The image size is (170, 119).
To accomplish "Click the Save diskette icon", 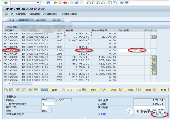I will pyautogui.click(x=48, y=2).
